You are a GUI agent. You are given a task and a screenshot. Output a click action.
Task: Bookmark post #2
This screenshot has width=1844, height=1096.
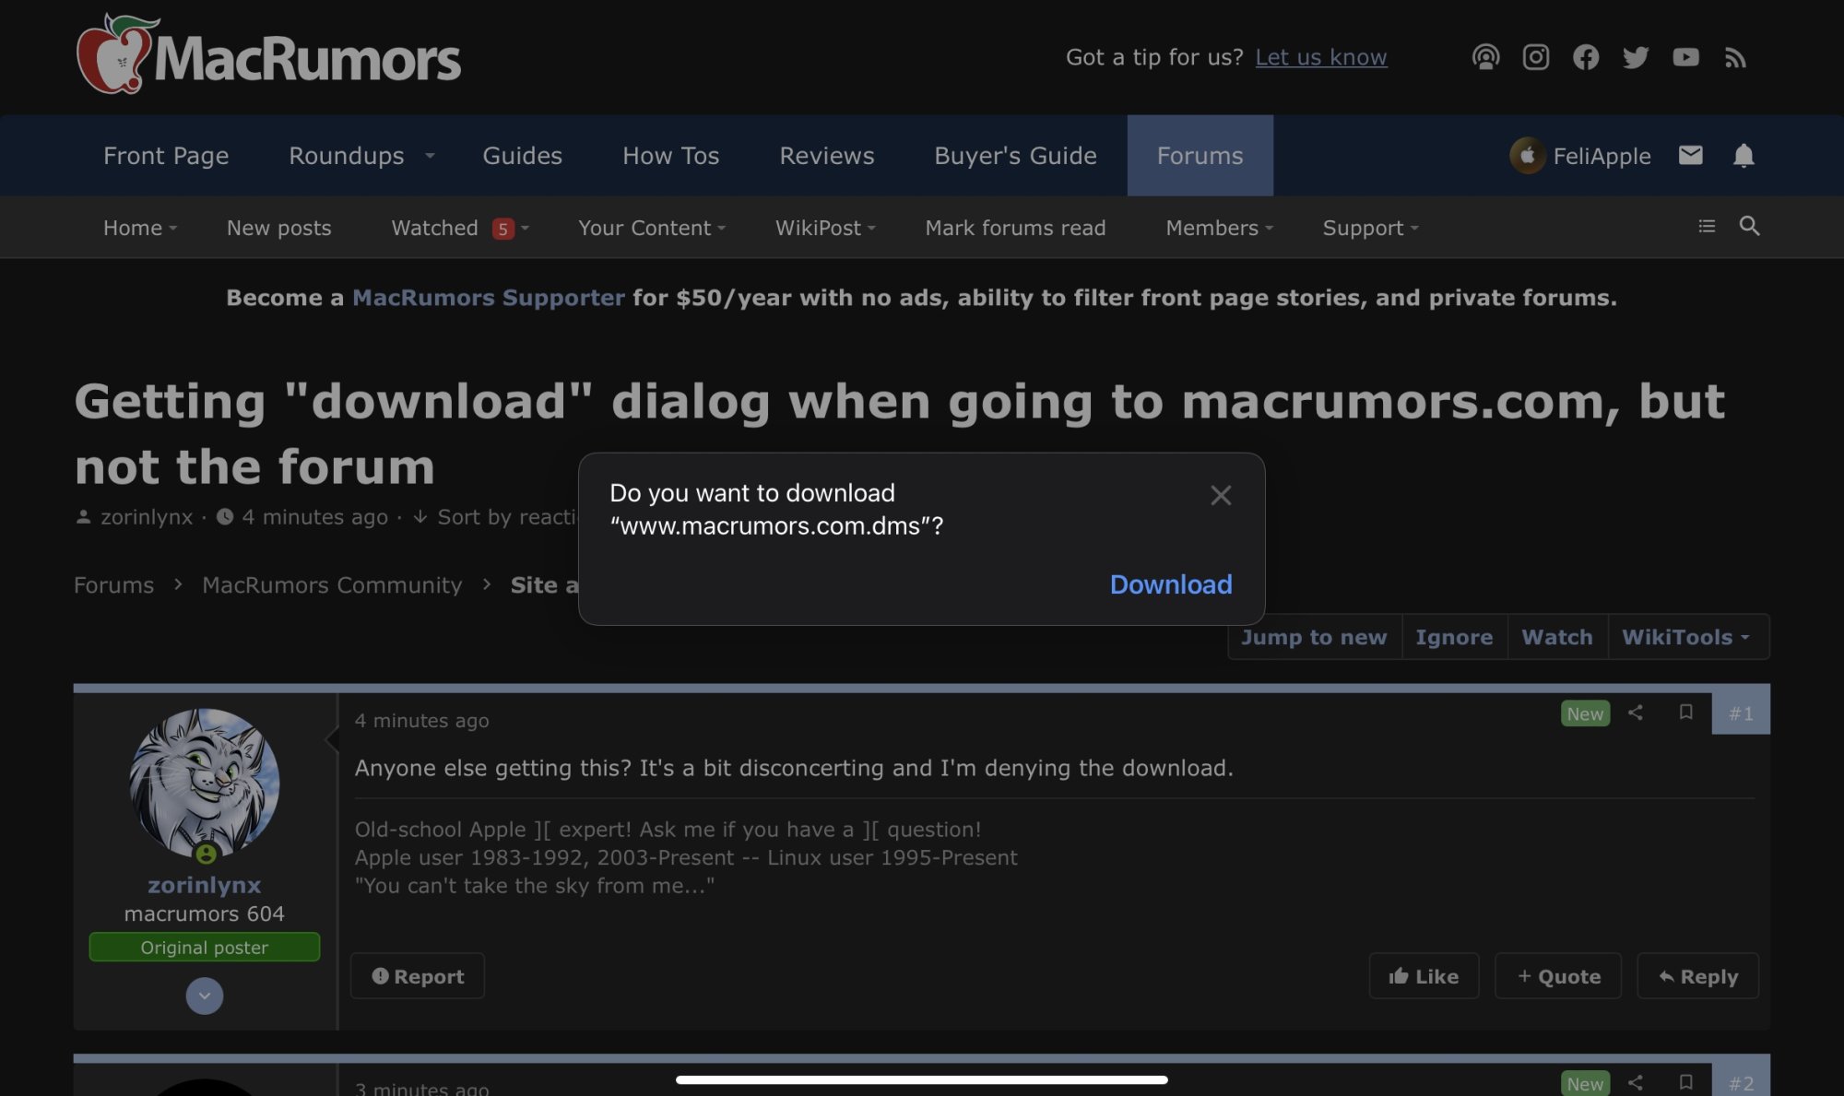click(1685, 1082)
